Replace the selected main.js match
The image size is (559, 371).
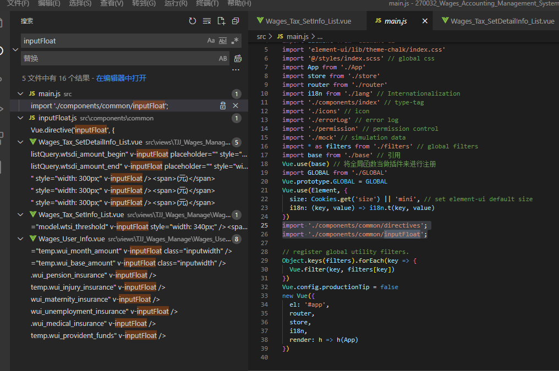point(223,106)
